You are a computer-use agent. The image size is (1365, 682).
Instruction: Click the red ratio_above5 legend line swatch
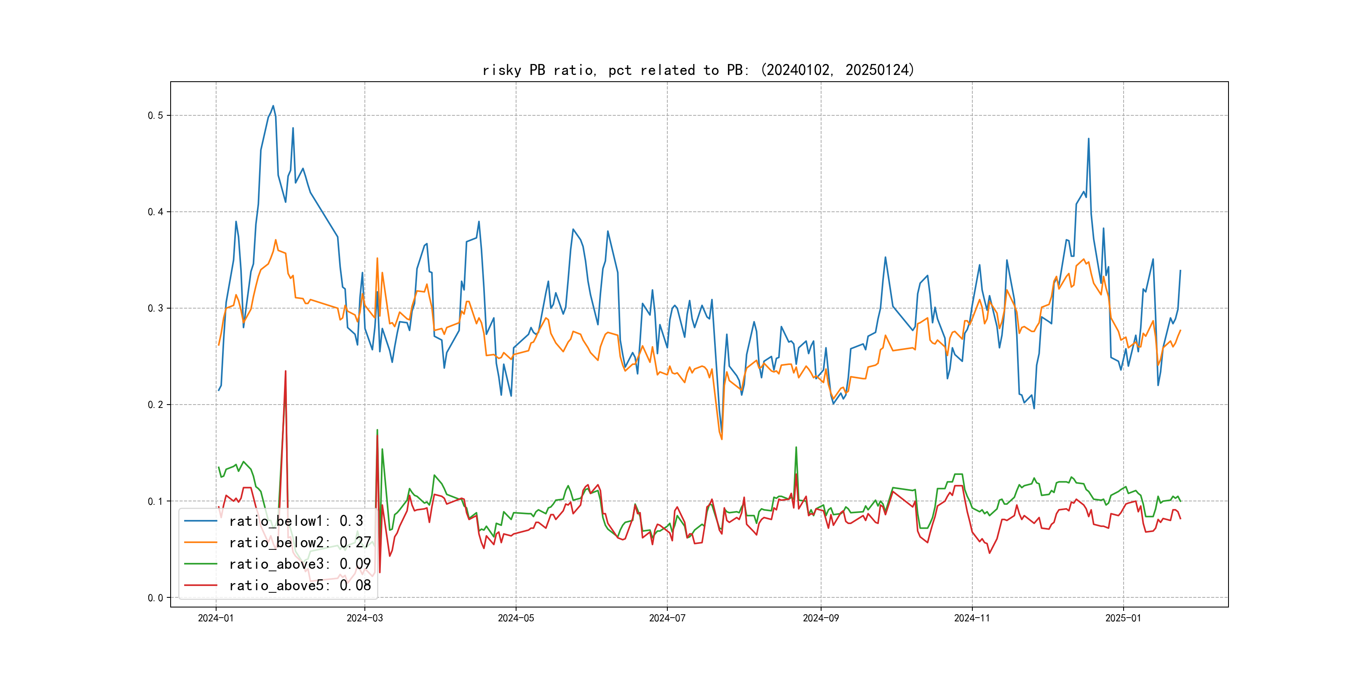point(200,585)
